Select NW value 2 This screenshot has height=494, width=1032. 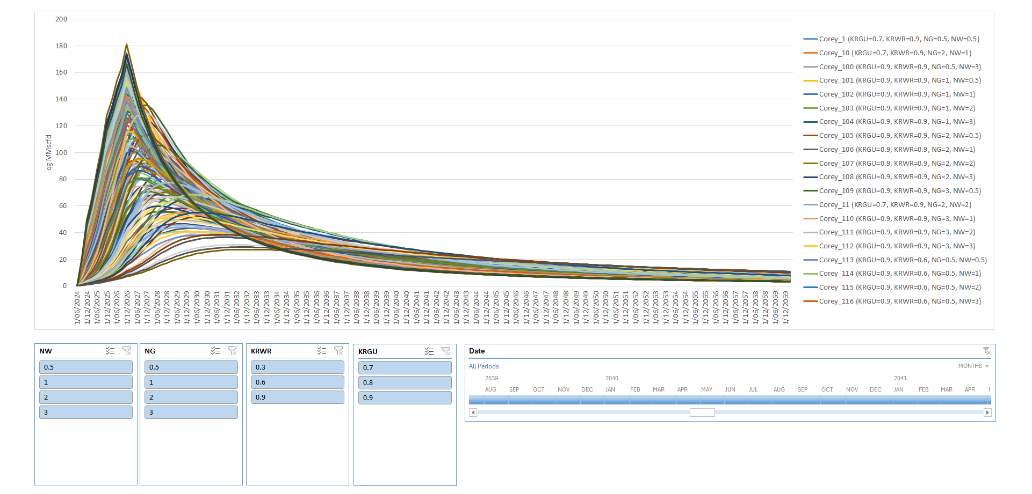click(x=86, y=397)
